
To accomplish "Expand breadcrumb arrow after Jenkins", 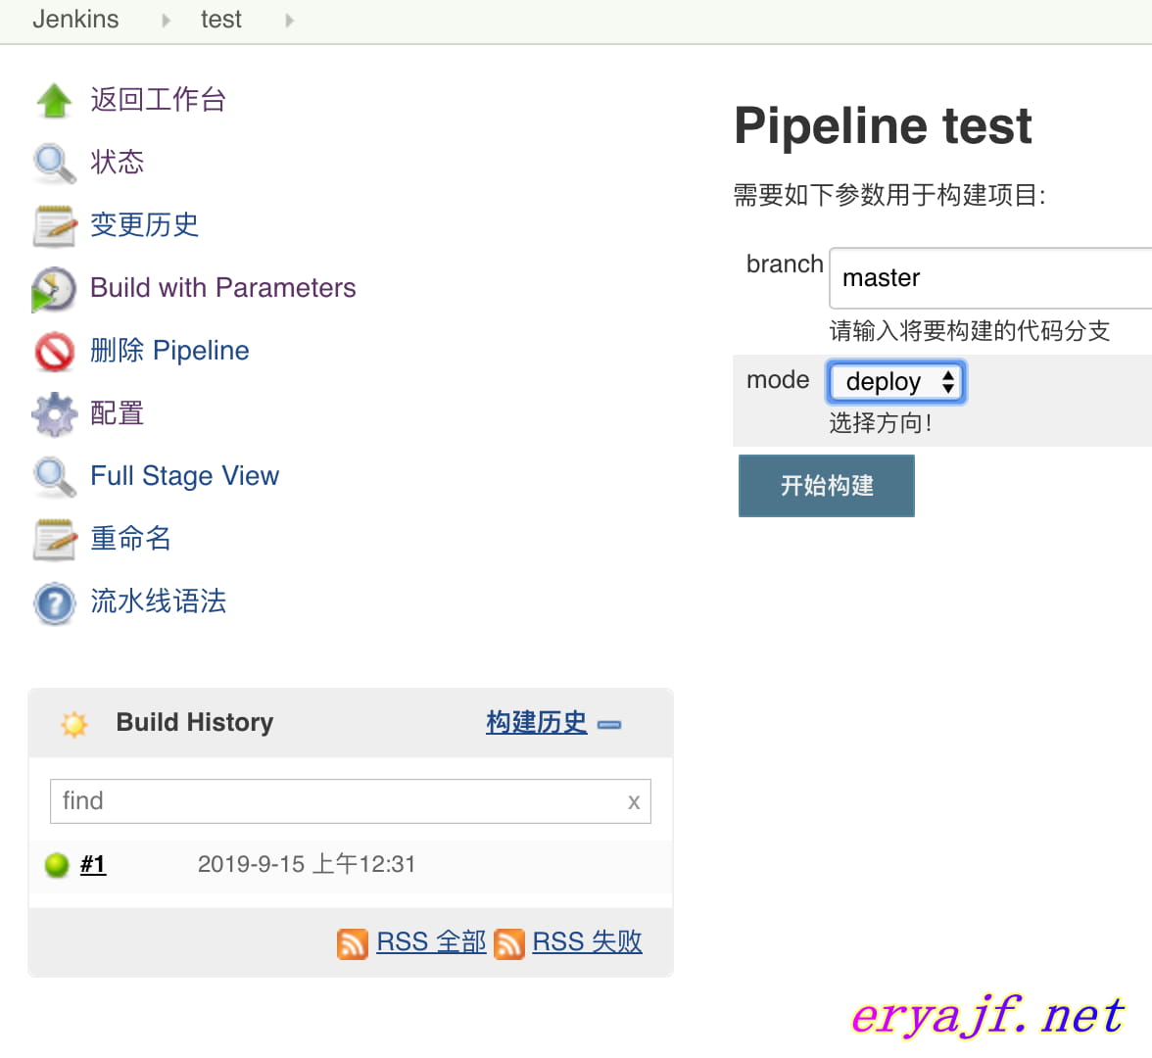I will click(x=167, y=21).
